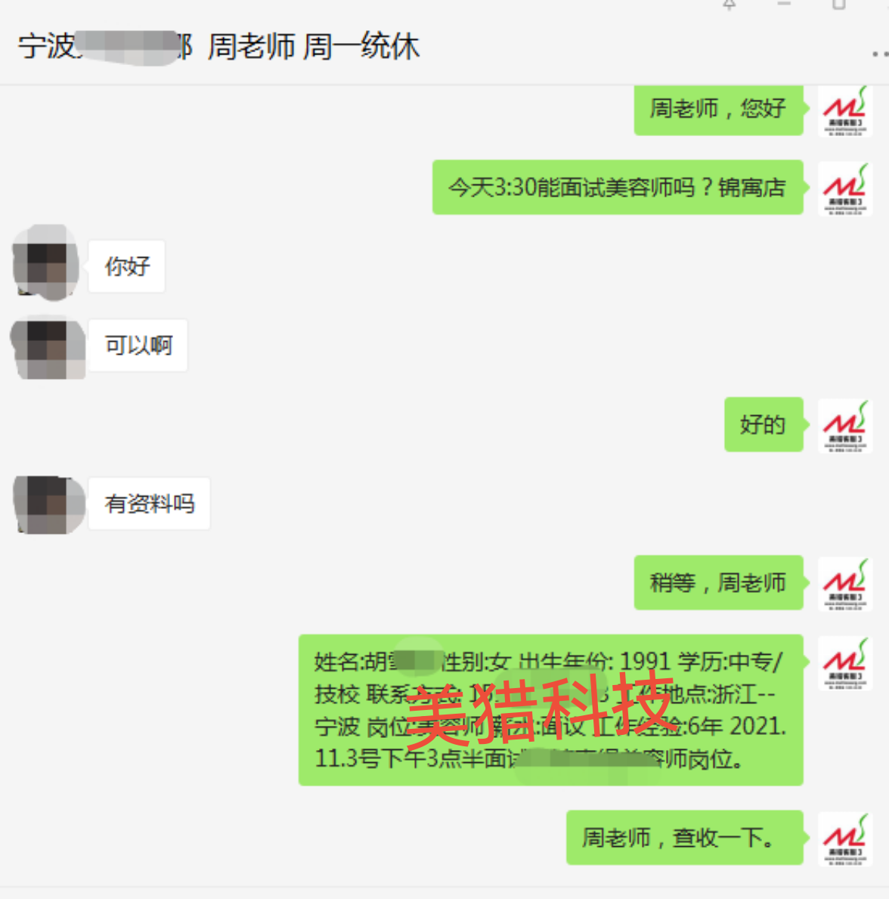Click sender avatar beside "稍等，周老师"
This screenshot has height=899, width=889.
(845, 584)
